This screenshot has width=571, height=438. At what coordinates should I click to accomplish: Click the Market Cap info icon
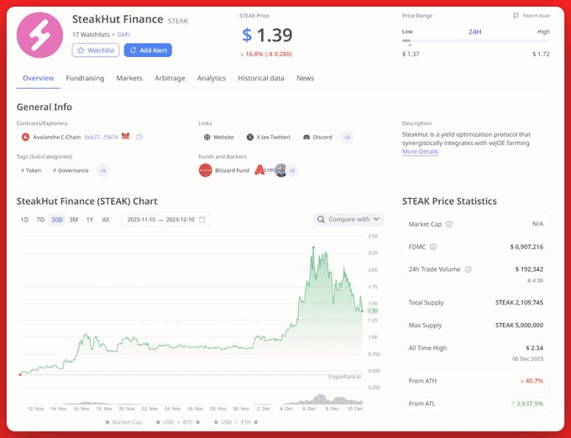pyautogui.click(x=449, y=224)
